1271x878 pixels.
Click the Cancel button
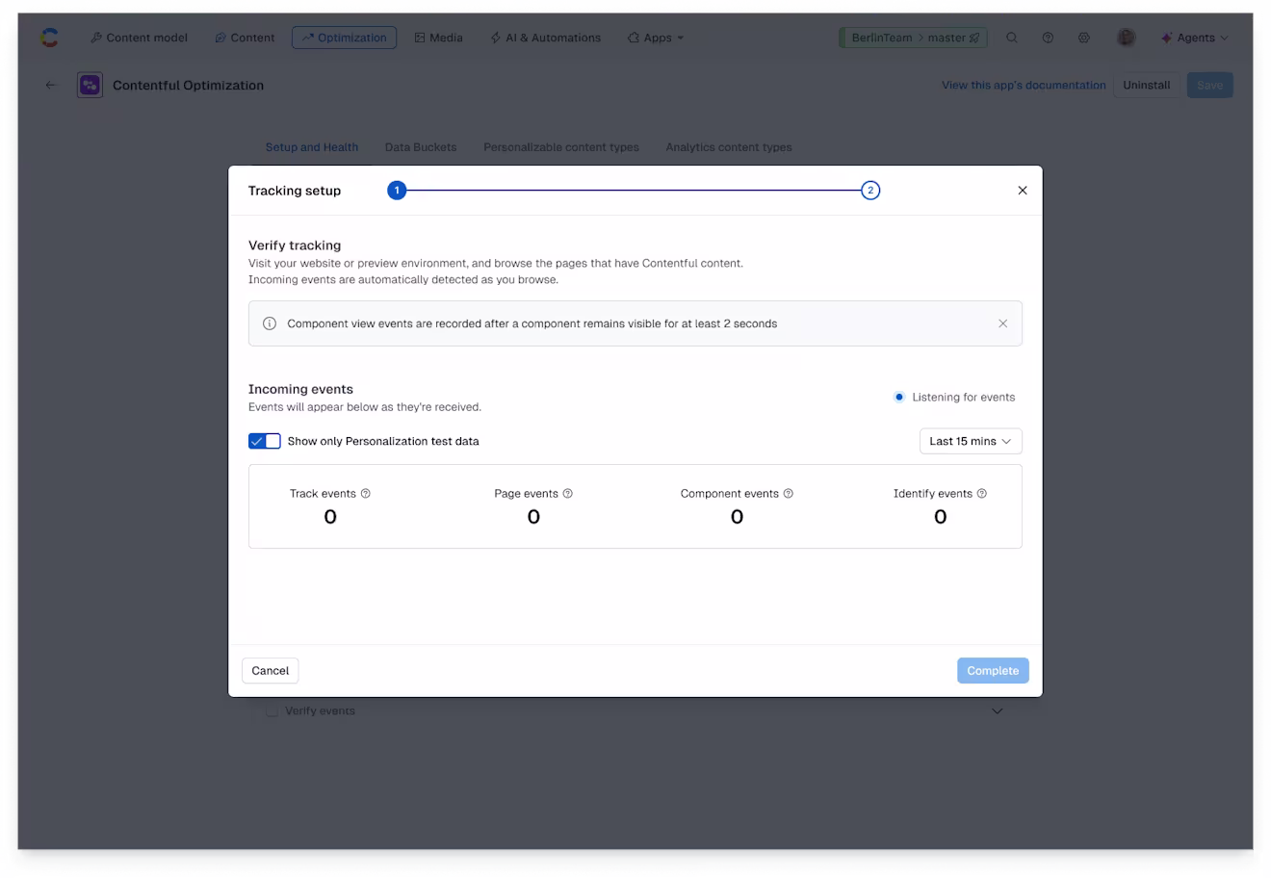(x=271, y=671)
